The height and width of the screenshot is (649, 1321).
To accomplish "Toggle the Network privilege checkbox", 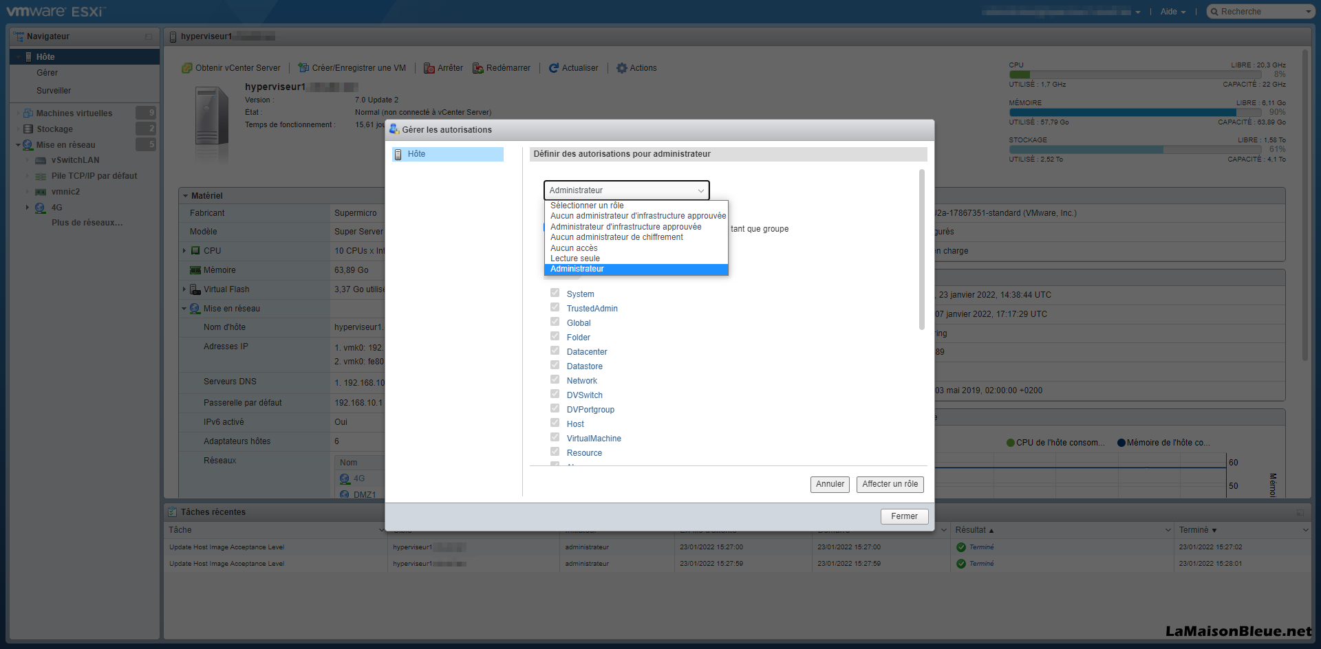I will coord(555,379).
